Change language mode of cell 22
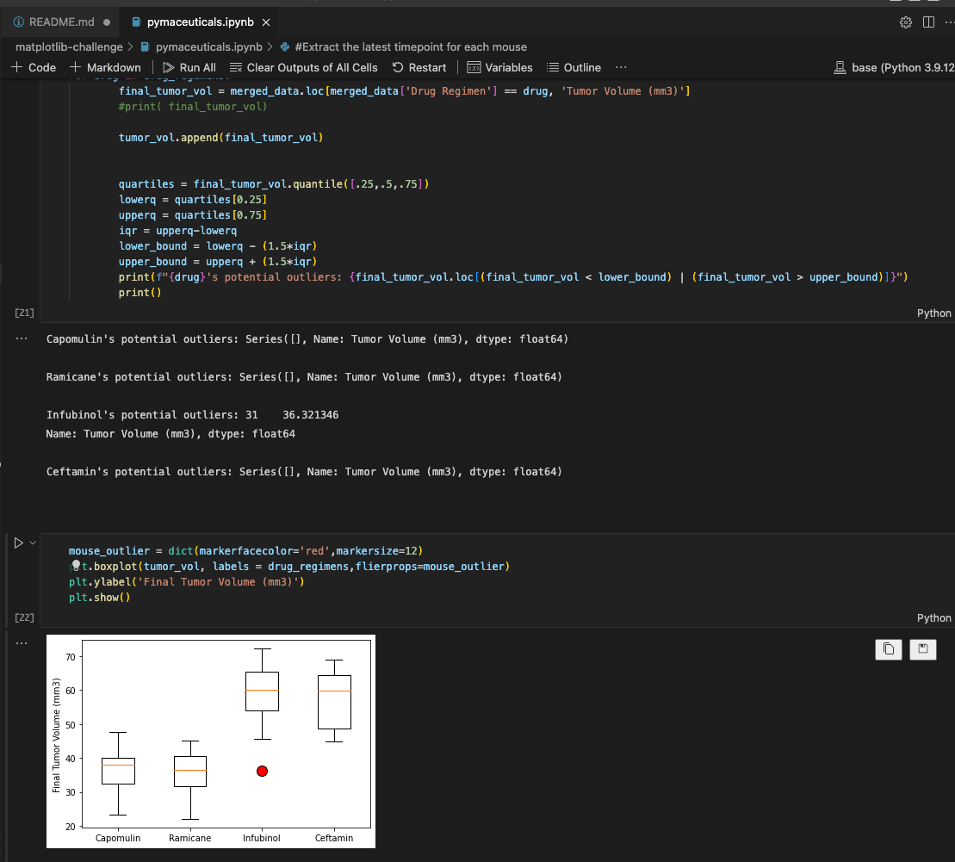 pyautogui.click(x=933, y=617)
